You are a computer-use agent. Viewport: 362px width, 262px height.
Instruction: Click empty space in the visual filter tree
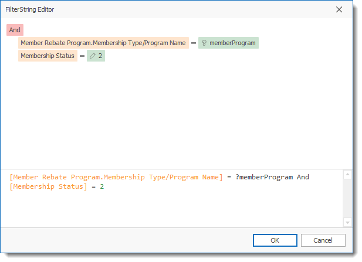[176, 117]
